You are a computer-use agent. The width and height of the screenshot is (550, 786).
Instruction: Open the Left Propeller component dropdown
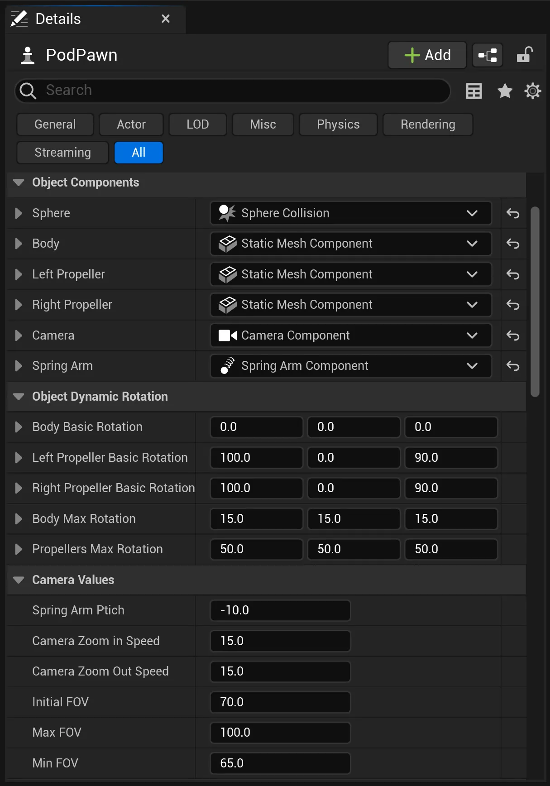coord(351,274)
